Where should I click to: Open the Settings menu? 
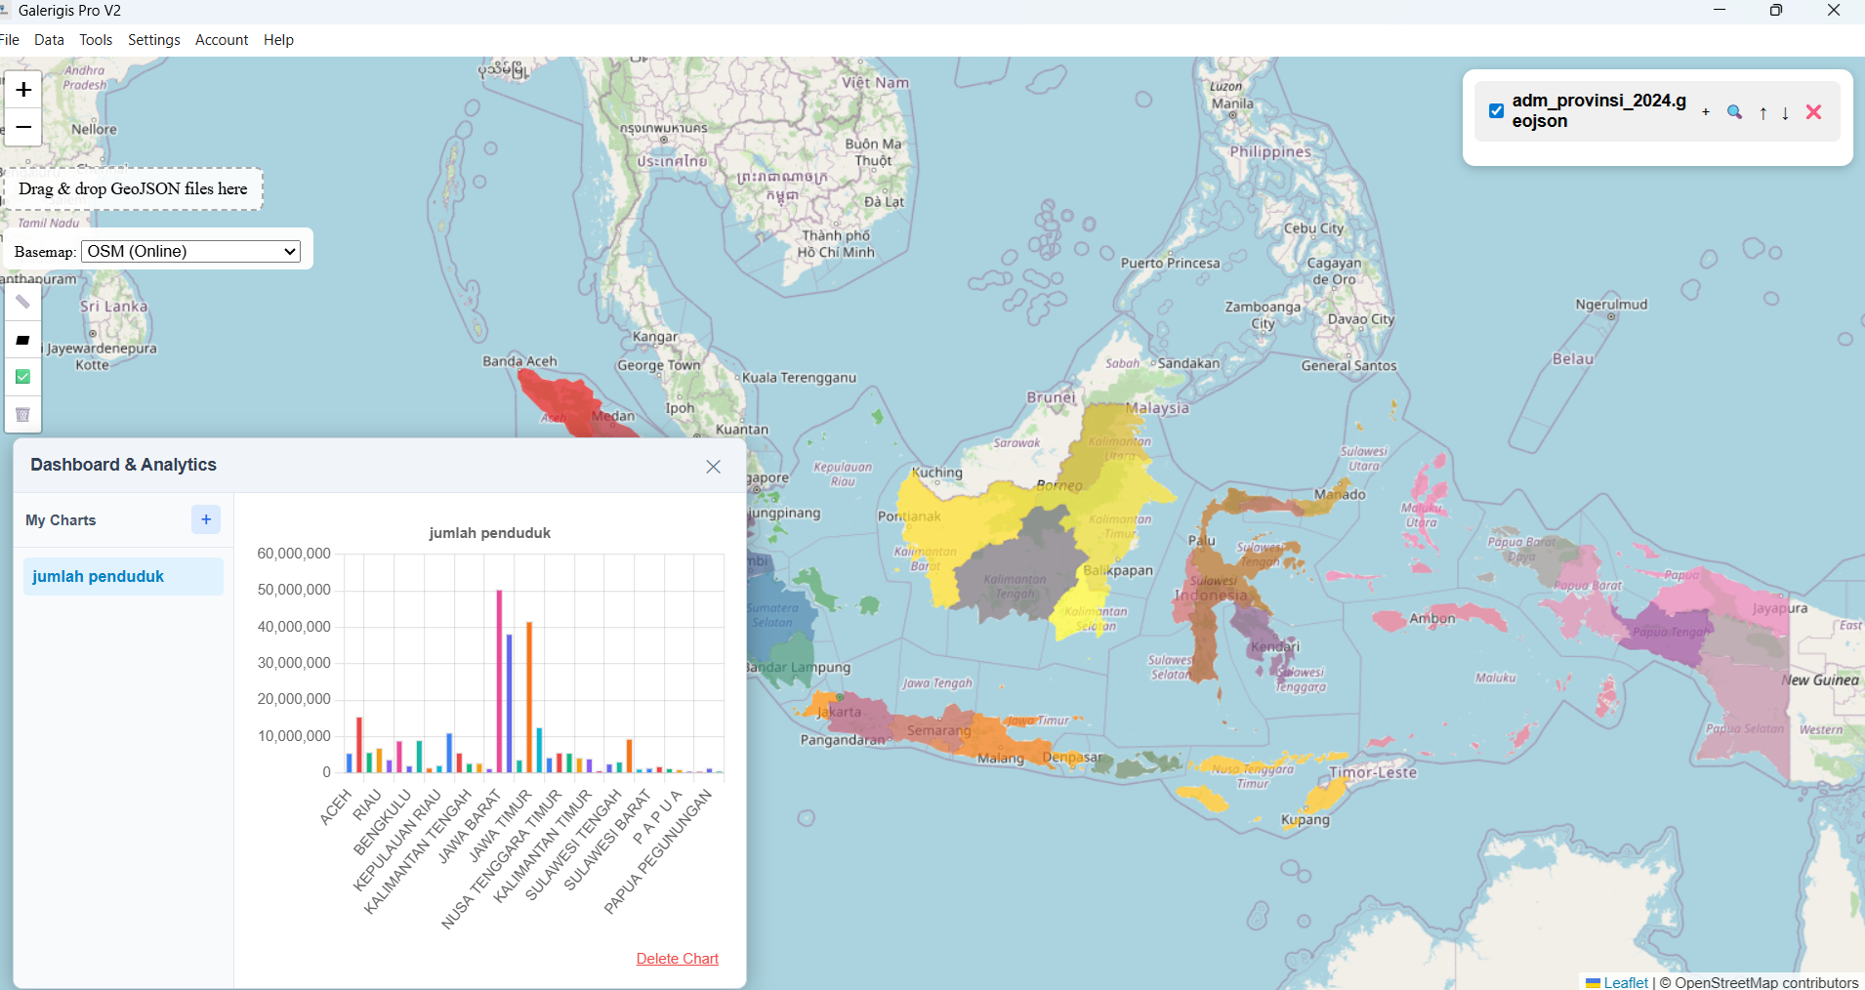152,40
